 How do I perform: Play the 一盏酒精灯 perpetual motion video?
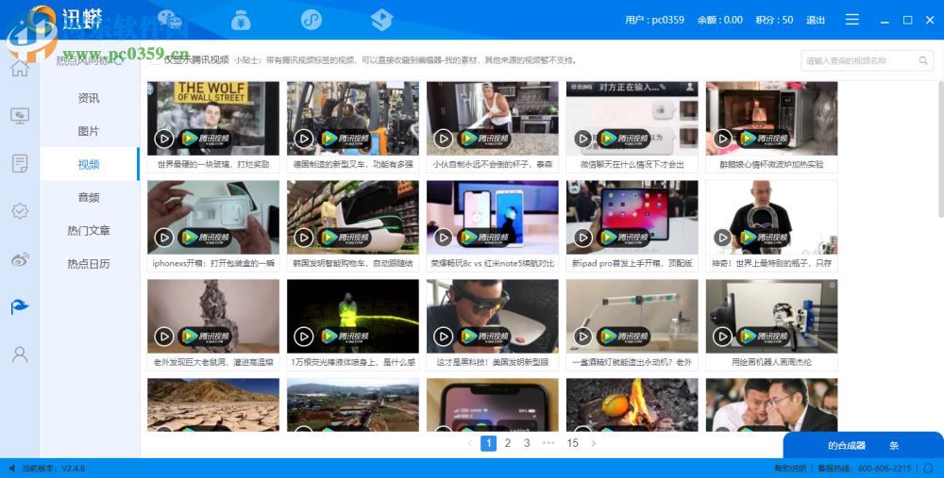[x=582, y=336]
